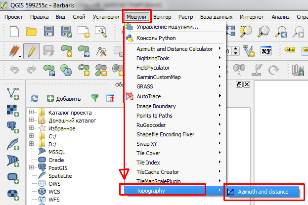Select the Simplify feature icon
Screen dimensions: 308x205
click(x=66, y=70)
